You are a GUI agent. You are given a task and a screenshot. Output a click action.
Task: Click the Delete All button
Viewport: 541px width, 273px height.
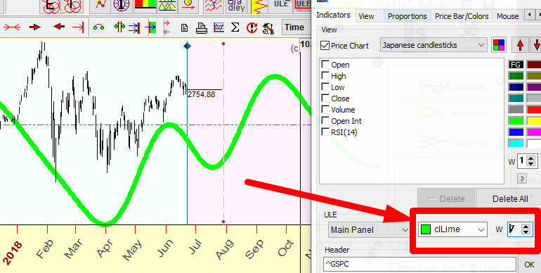(x=510, y=198)
